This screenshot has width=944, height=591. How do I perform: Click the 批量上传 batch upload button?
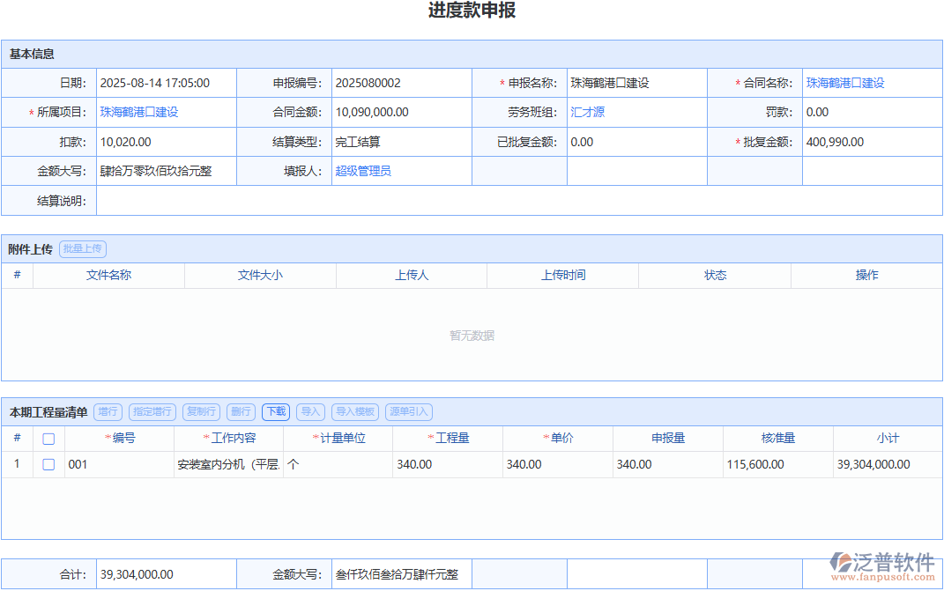click(x=82, y=248)
